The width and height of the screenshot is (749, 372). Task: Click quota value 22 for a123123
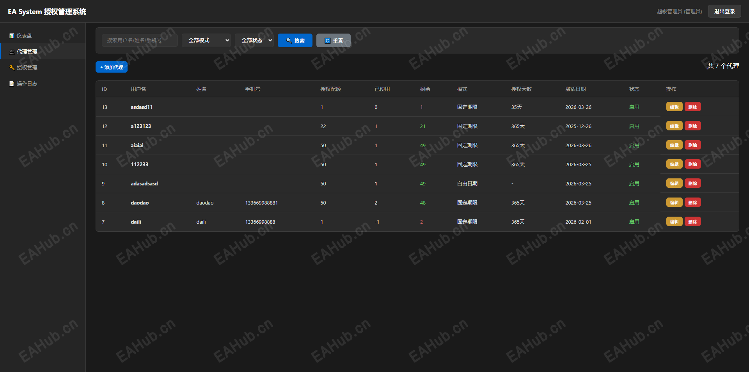tap(323, 126)
